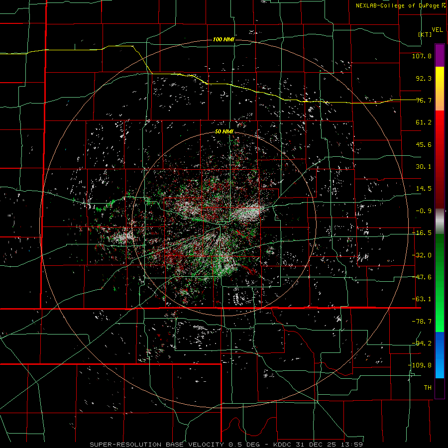Click the 14.5 velocity scale value
The image size is (448, 448).
[x=424, y=189]
